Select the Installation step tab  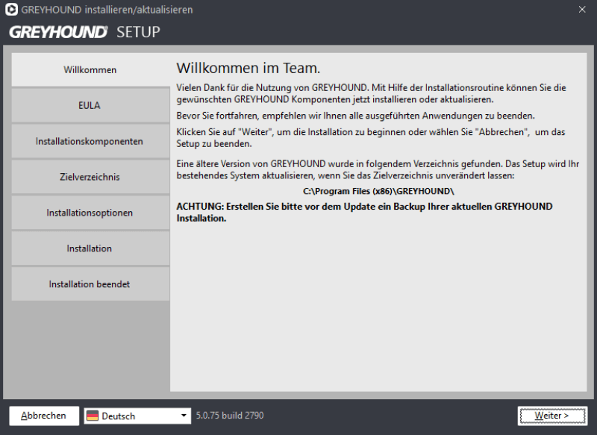[90, 248]
